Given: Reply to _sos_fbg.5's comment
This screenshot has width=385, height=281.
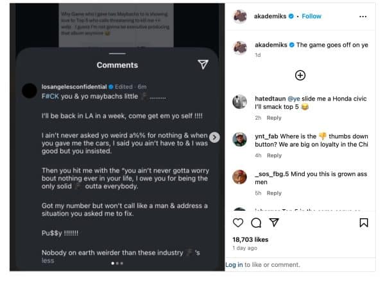Looking at the screenshot, I should (274, 193).
